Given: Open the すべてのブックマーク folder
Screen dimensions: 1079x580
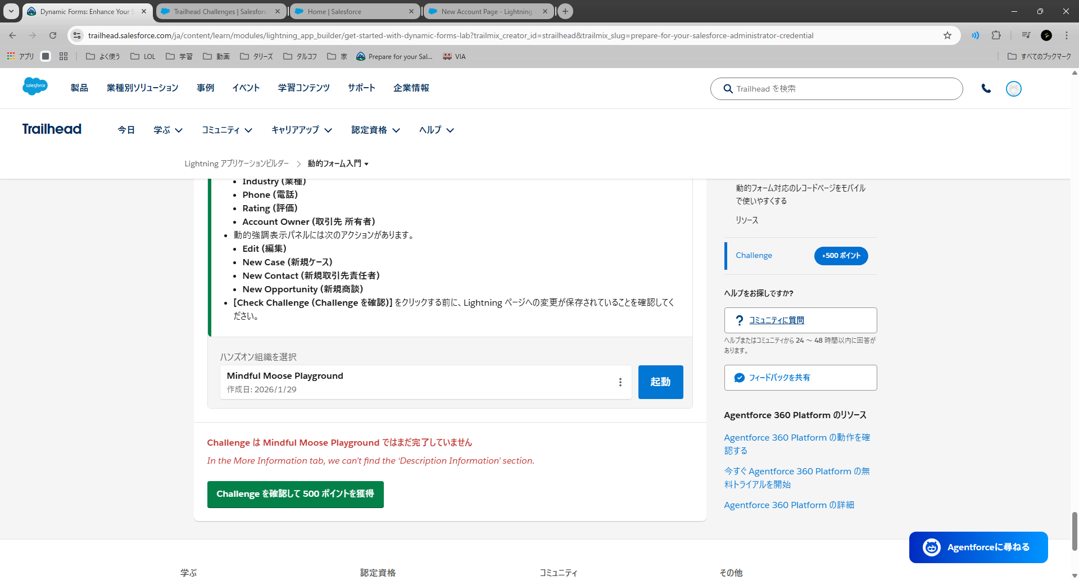Looking at the screenshot, I should point(1039,56).
